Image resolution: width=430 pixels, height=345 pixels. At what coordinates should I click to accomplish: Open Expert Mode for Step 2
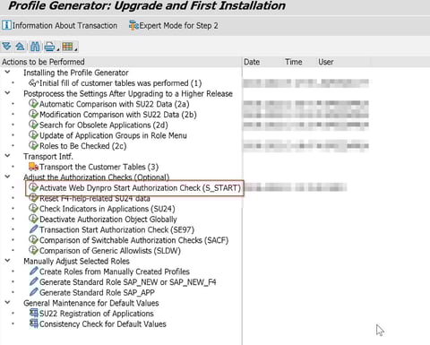click(x=174, y=26)
